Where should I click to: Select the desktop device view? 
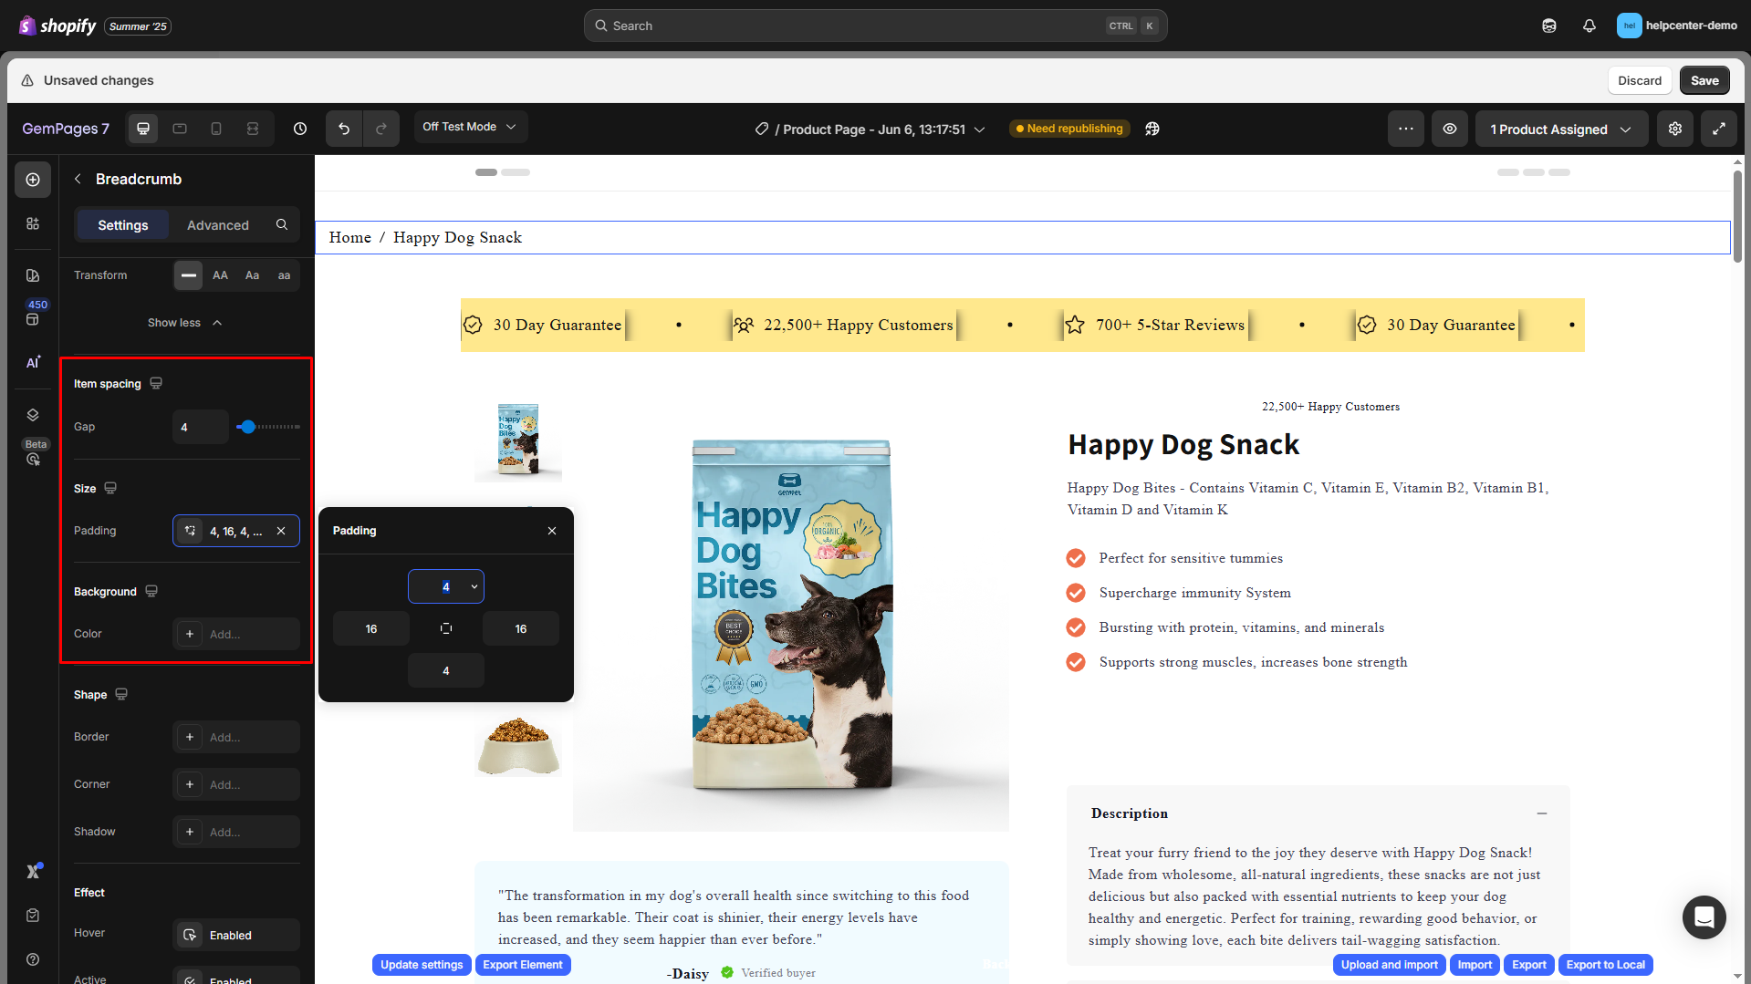click(143, 129)
